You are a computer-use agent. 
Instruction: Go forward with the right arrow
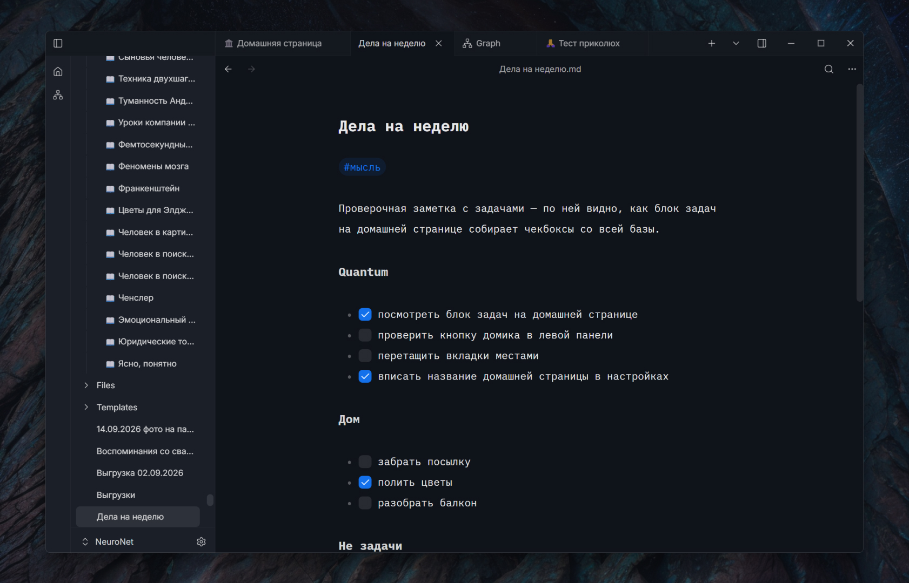[251, 69]
